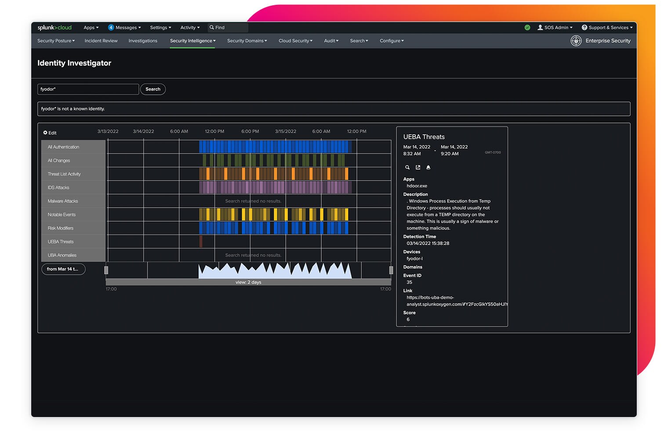Expand the Apps dropdown menu
The width and height of the screenshot is (668, 439).
91,28
